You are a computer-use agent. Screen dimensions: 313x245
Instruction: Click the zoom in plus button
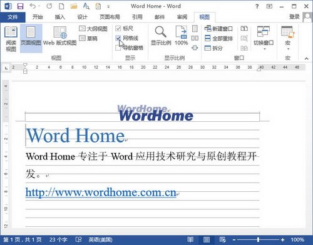282,240
